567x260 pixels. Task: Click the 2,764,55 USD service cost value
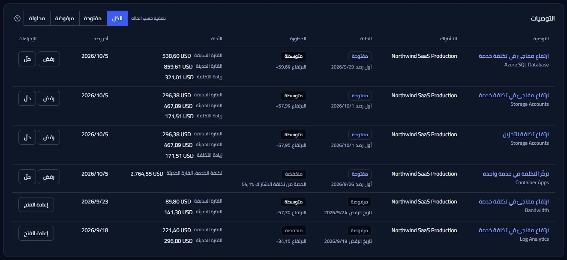coord(147,173)
